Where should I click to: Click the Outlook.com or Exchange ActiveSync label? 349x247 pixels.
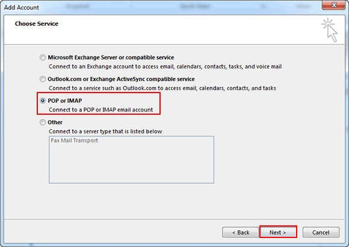click(x=121, y=79)
